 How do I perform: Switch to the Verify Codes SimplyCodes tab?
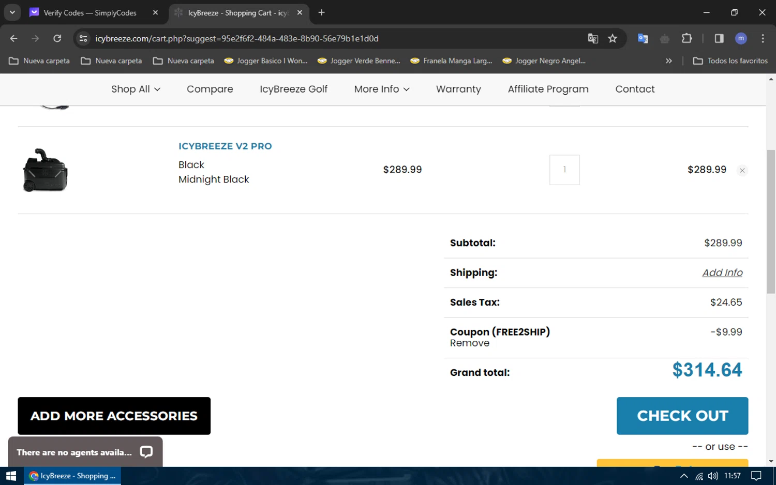[90, 12]
